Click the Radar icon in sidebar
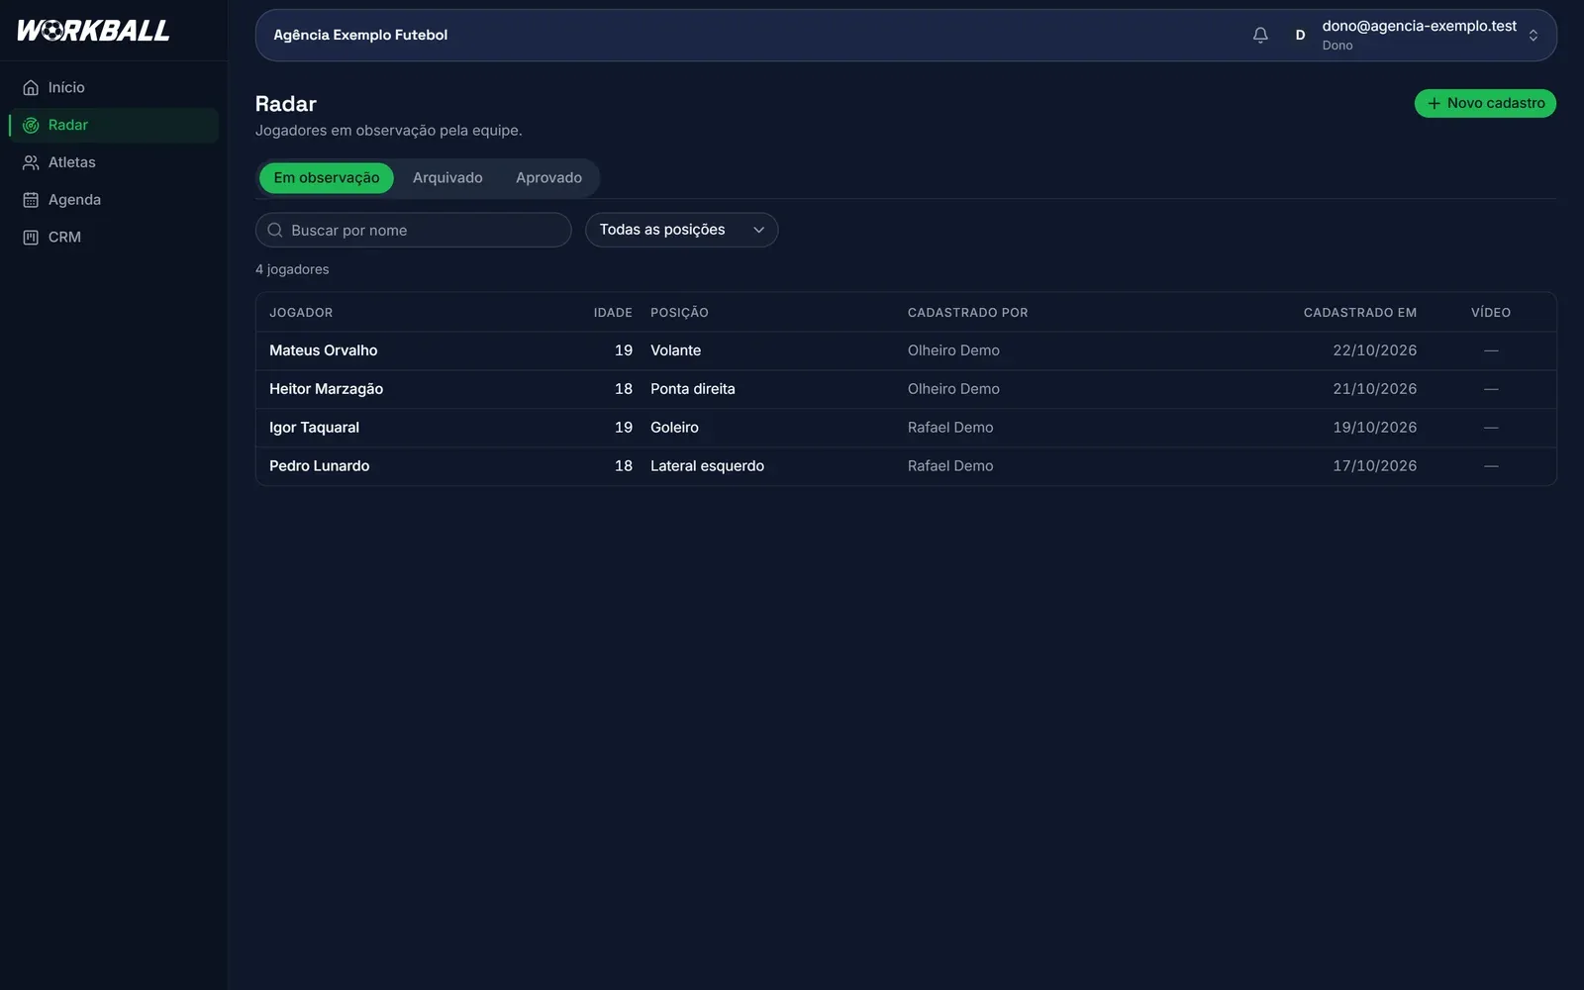 (x=31, y=125)
